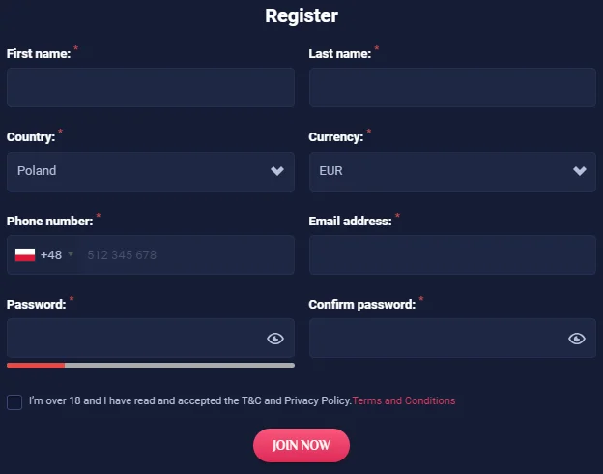Click the Register heading

click(x=301, y=15)
